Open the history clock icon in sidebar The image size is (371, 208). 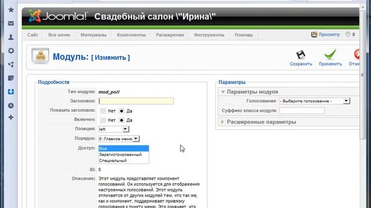(11, 105)
